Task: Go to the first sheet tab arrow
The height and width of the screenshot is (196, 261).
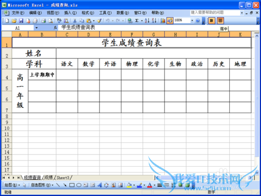Action: (4, 178)
